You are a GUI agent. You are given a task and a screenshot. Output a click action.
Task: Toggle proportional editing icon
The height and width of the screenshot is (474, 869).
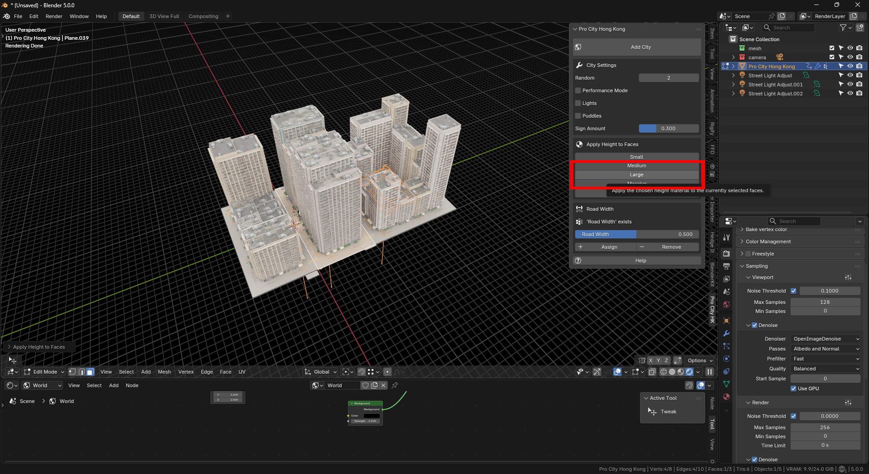(387, 372)
